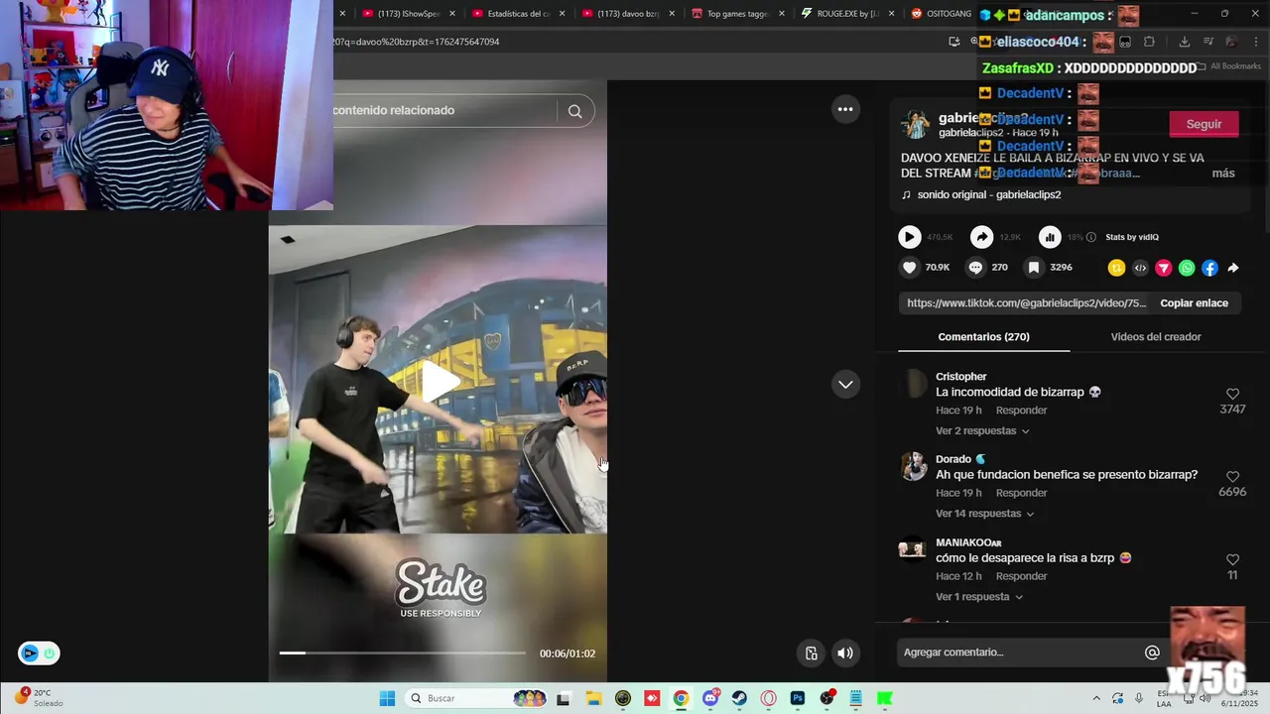The image size is (1270, 714).
Task: Like Cristopher's comment
Action: click(x=1232, y=394)
